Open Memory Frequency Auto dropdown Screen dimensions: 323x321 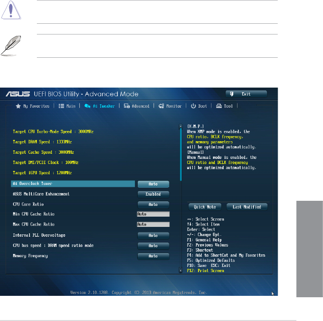(153, 256)
